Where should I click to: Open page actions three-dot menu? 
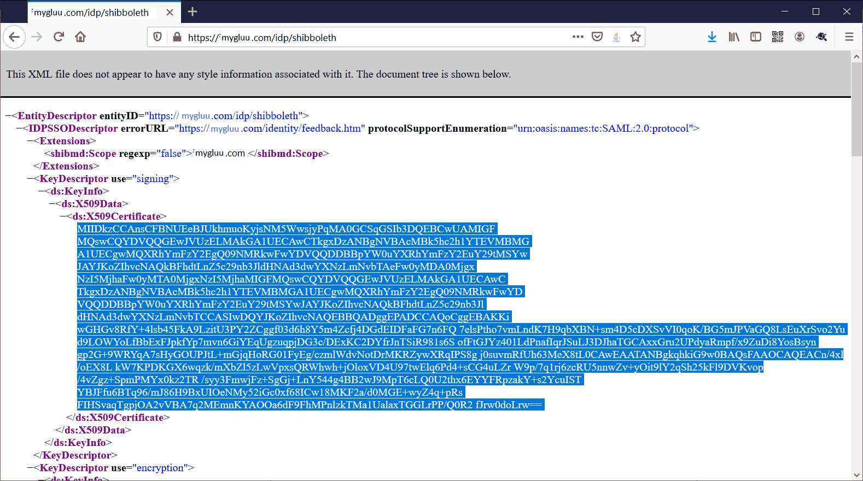pos(578,37)
